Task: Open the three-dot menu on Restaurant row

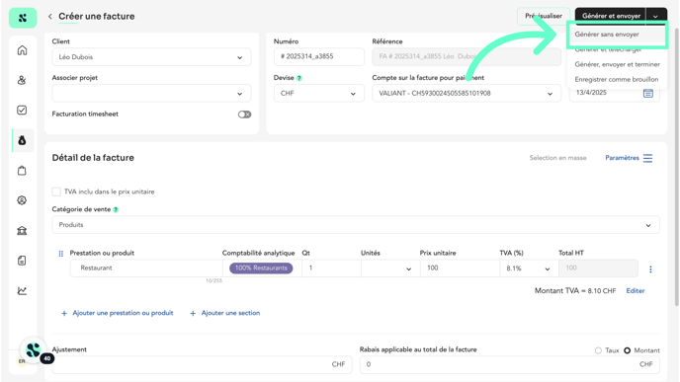Action: tap(650, 269)
